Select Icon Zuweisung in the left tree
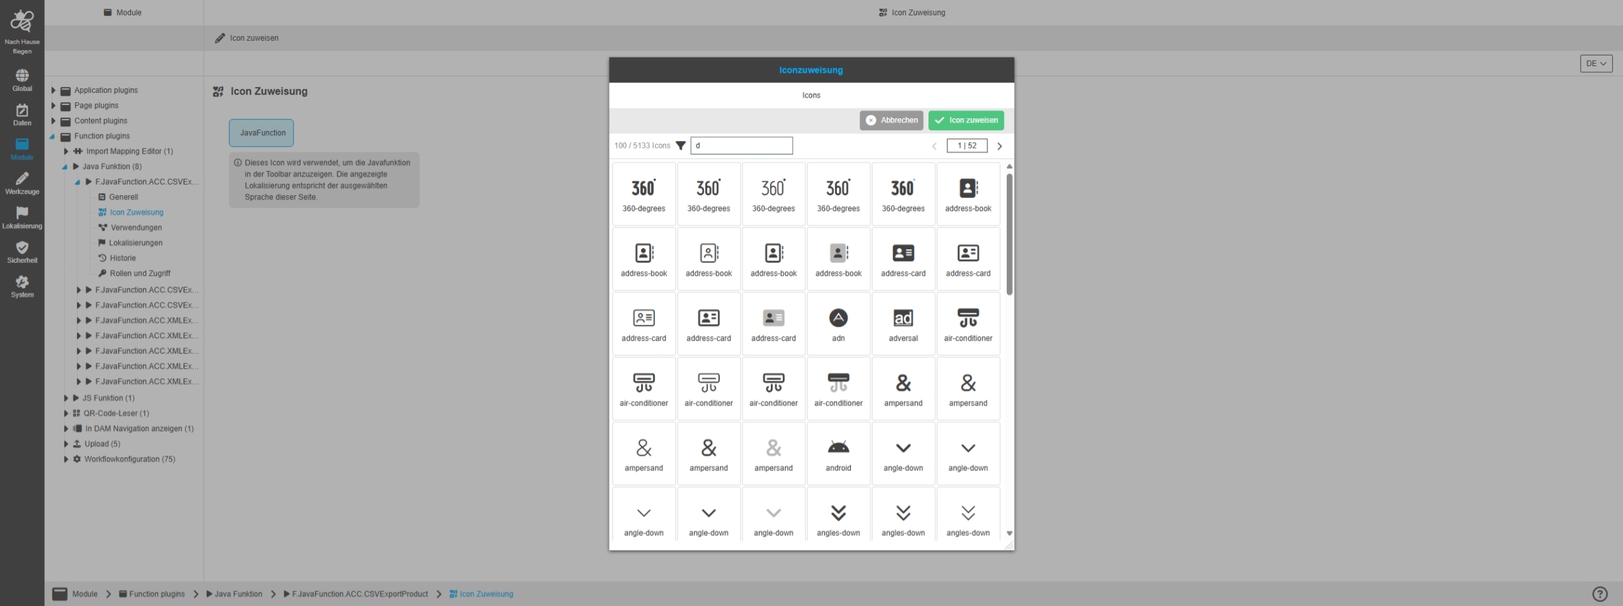The image size is (1623, 606). coord(136,212)
